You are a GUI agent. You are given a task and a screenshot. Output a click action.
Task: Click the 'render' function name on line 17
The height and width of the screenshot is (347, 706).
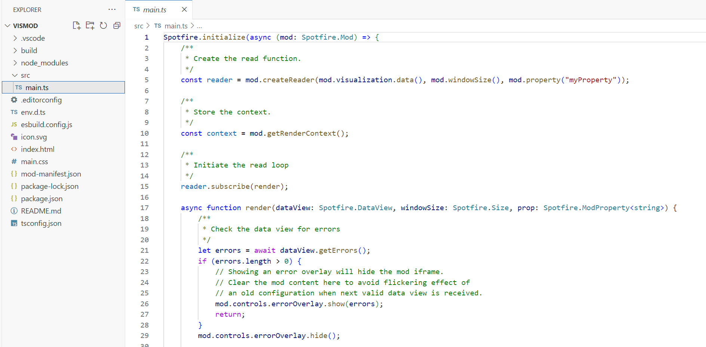click(258, 208)
